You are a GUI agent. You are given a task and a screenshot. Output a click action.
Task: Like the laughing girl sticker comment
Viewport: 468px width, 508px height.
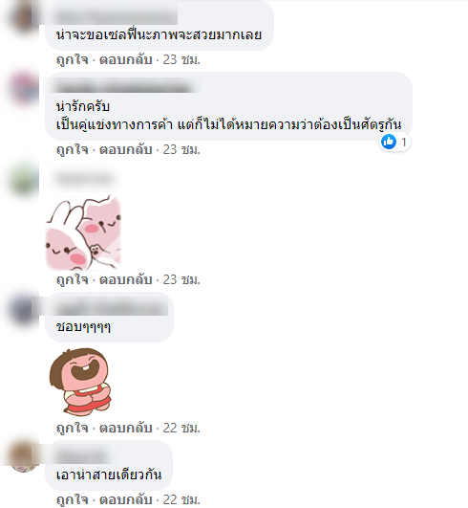point(73,429)
